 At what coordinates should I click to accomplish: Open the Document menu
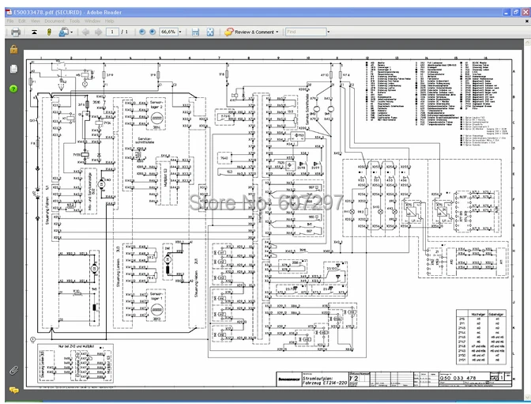54,21
